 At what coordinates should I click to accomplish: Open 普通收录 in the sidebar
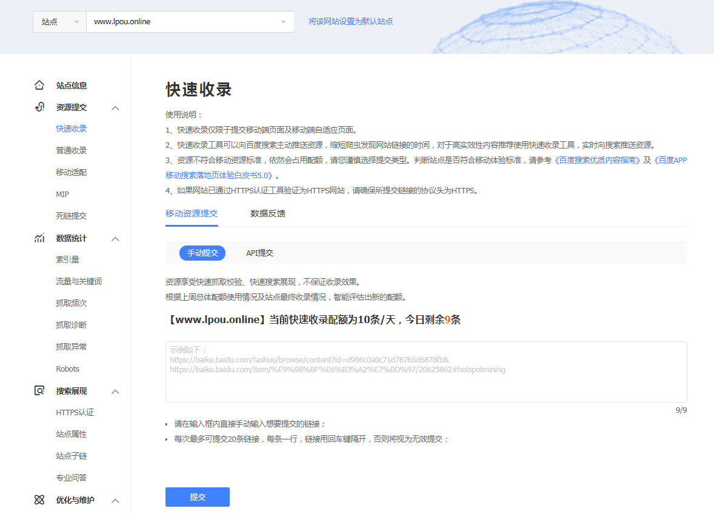click(x=72, y=151)
